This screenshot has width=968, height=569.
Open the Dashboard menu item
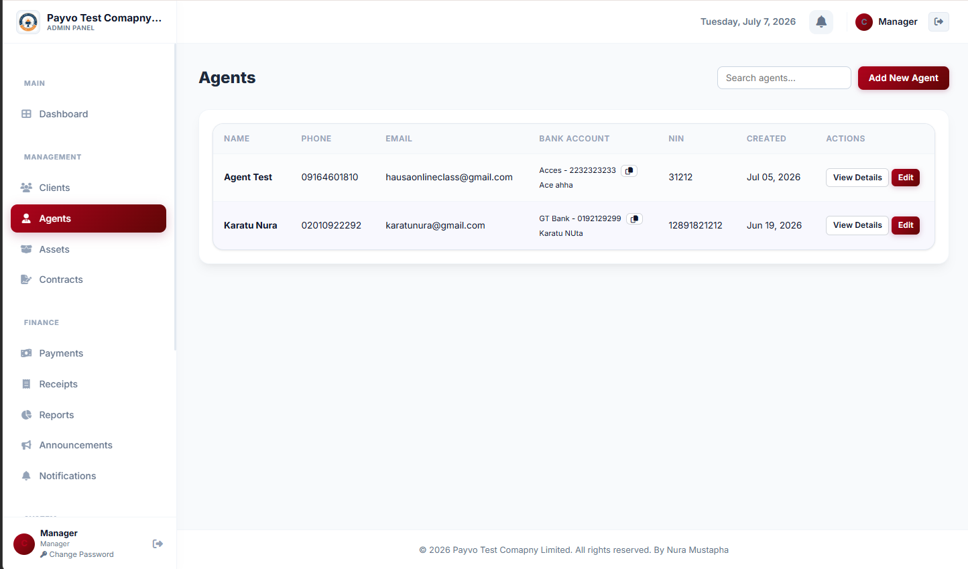[88, 114]
